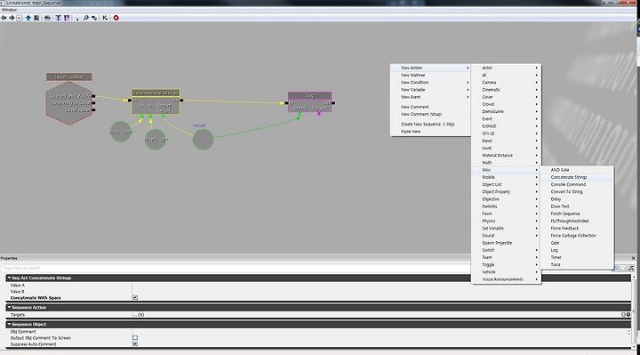Viewport: 640px width, 355px height.
Task: Close the Properties panel with the X
Action: 634,258
